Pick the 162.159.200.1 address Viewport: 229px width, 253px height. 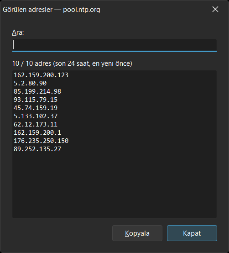[37, 132]
